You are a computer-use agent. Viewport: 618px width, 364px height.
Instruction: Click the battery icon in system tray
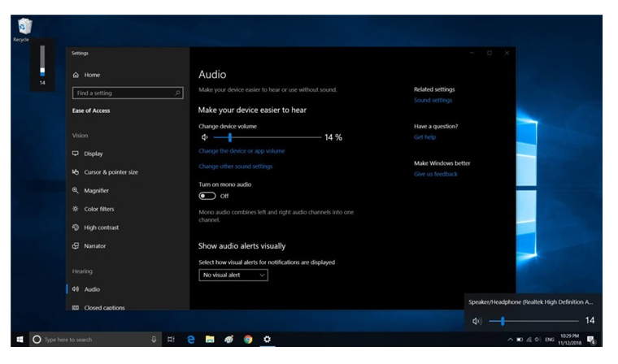(x=520, y=340)
